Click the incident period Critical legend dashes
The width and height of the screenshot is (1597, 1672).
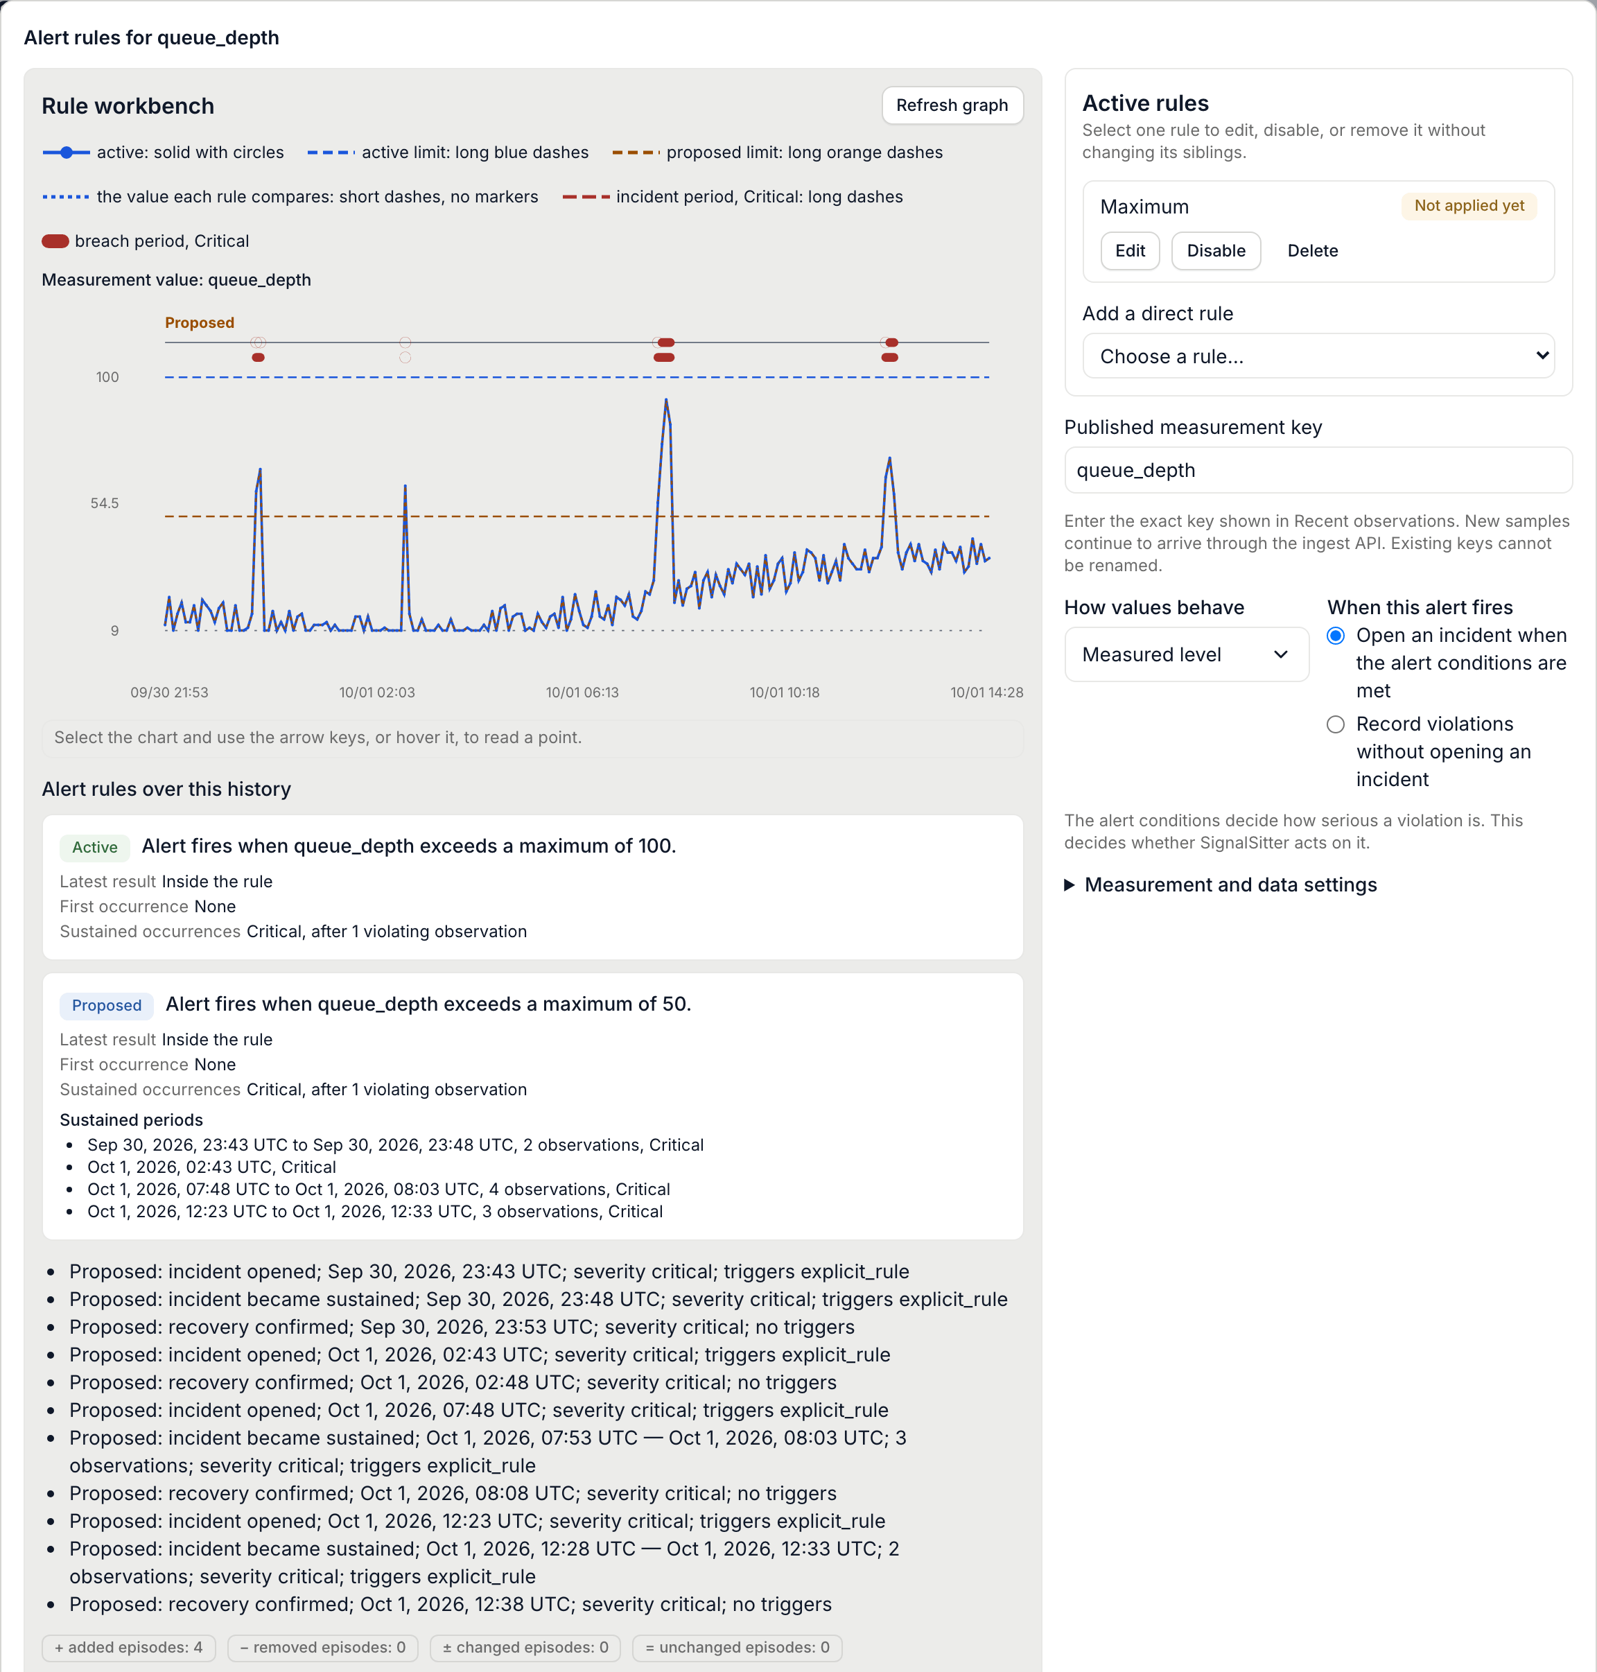tap(586, 197)
